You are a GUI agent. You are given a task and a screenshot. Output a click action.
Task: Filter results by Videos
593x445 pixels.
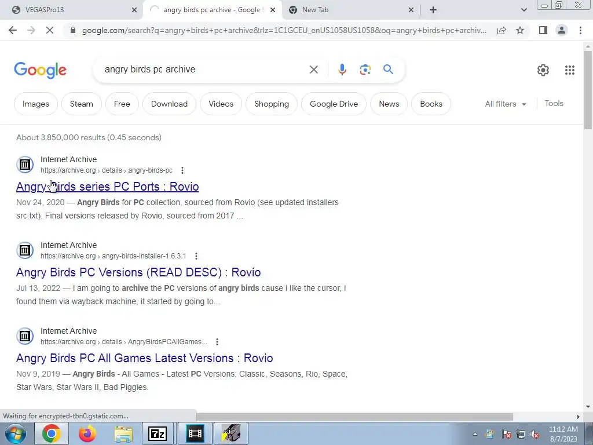(x=221, y=104)
